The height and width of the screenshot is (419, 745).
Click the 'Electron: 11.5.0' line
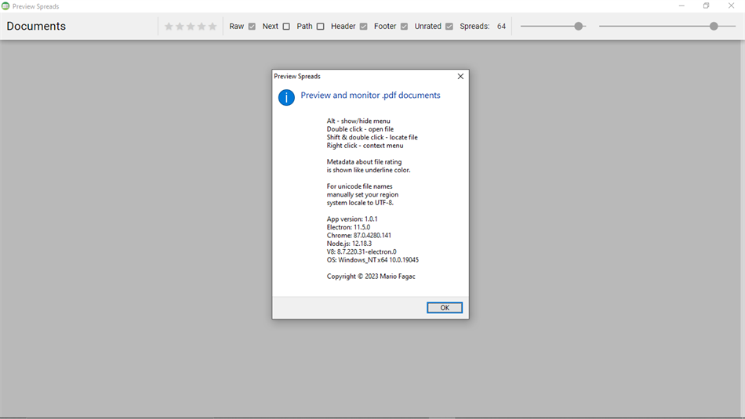click(x=348, y=227)
